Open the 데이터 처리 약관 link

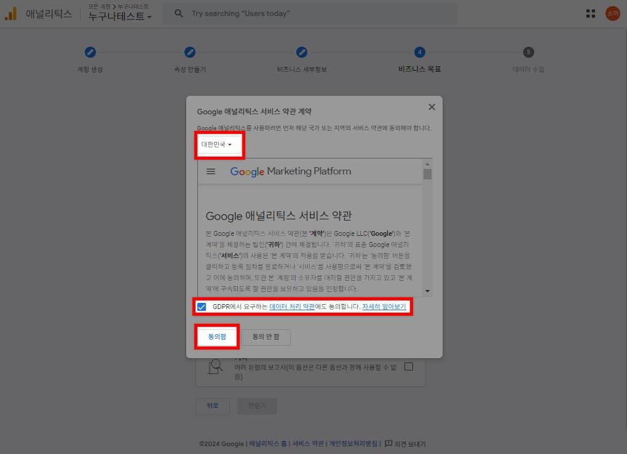click(292, 307)
